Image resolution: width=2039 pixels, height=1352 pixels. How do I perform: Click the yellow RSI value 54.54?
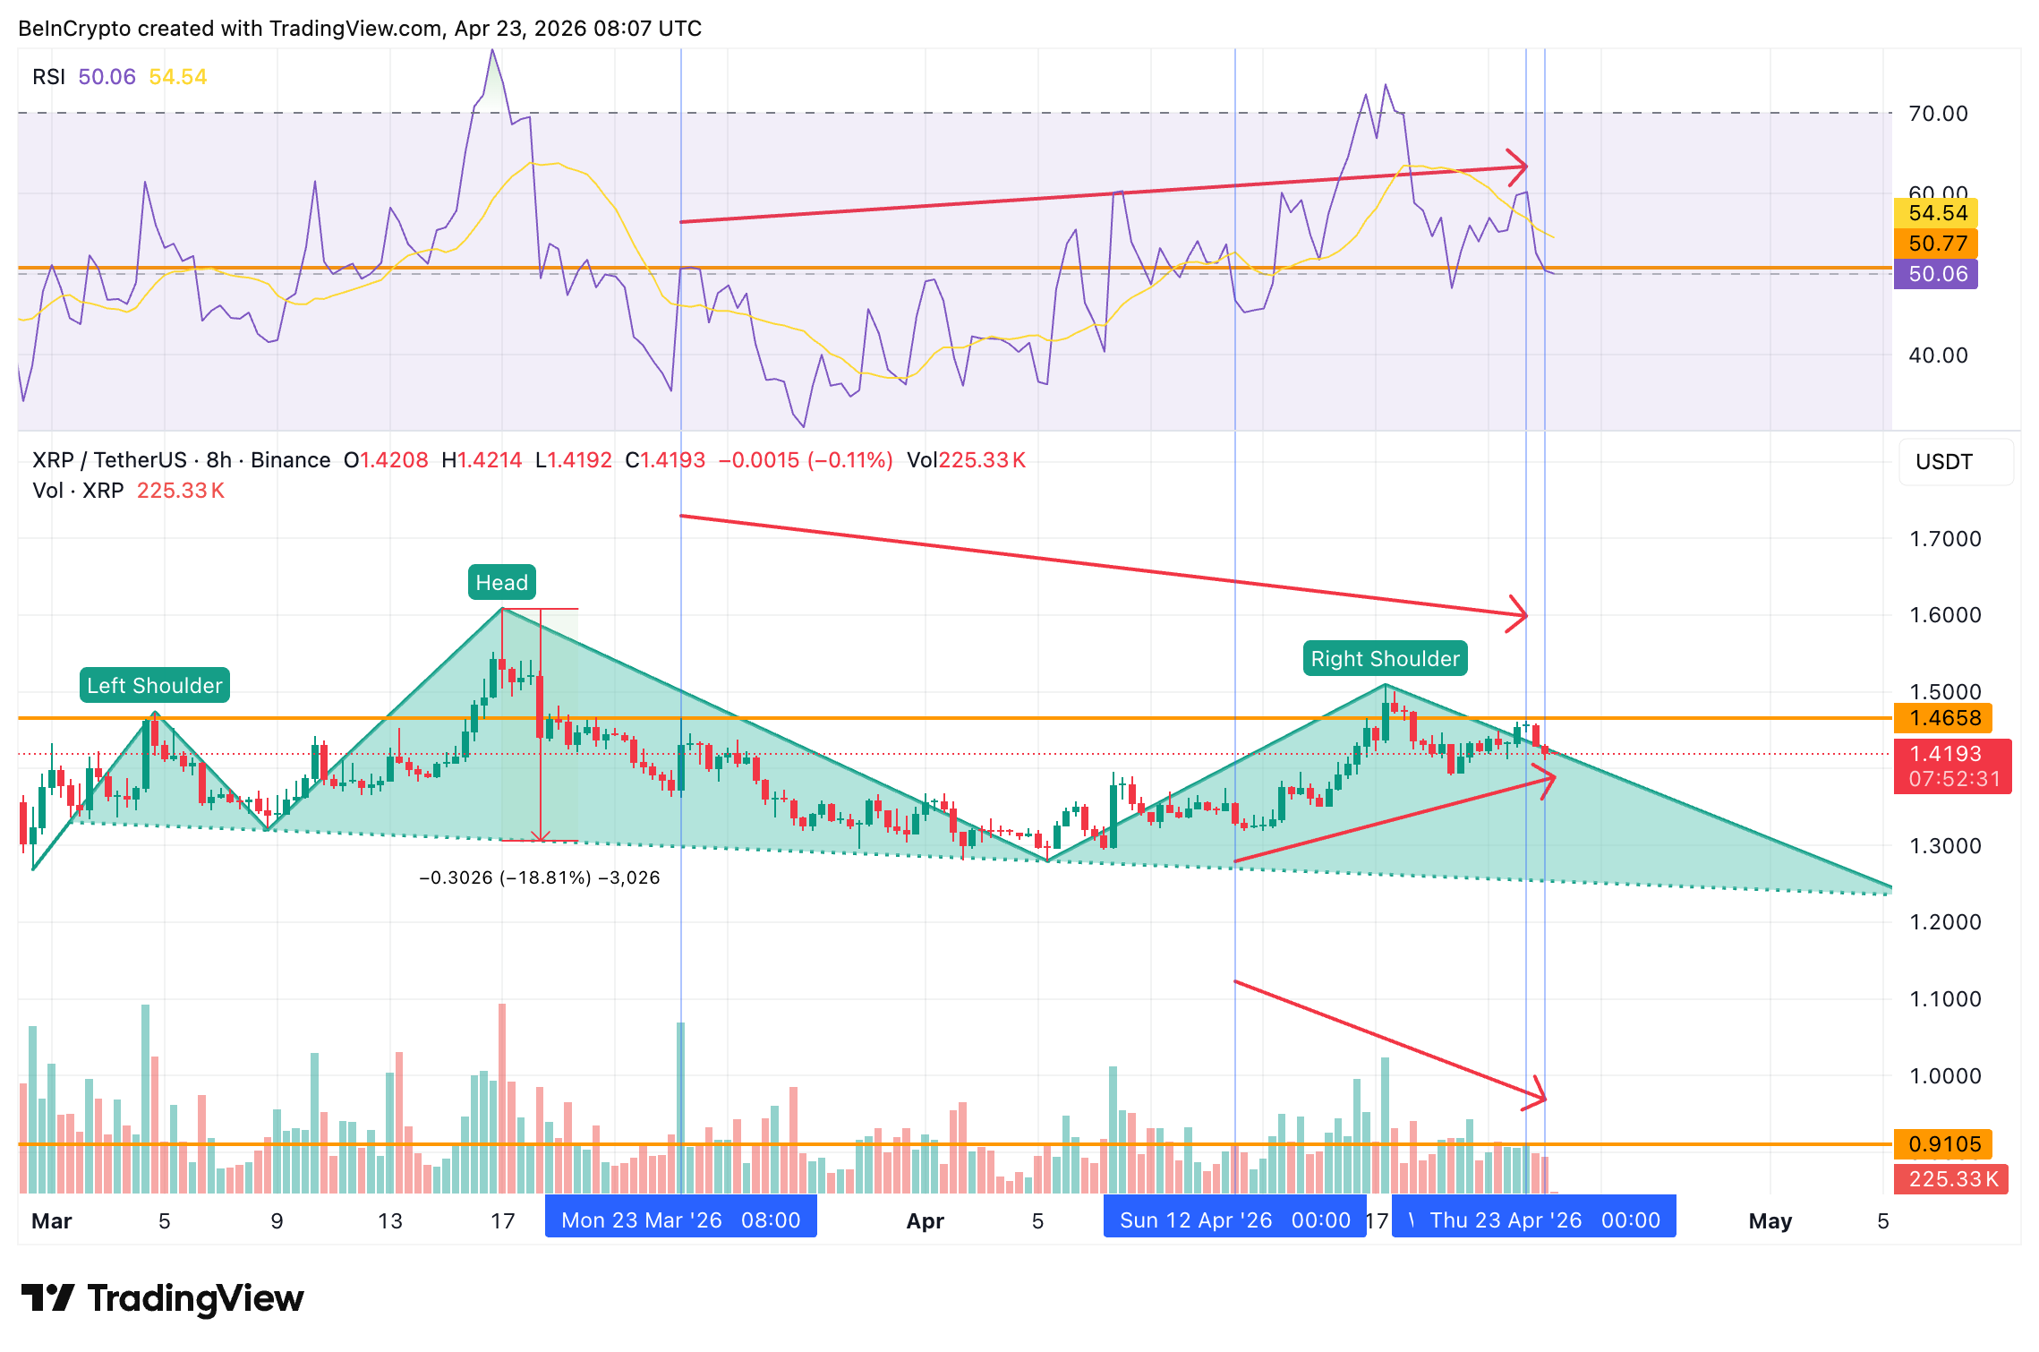point(178,77)
